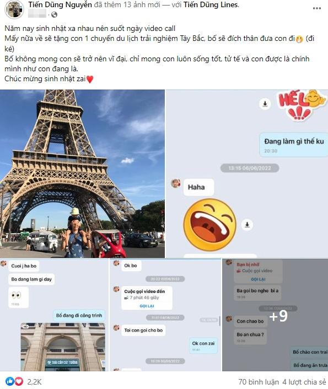Open the +9 more photos thumbnail

click(x=275, y=315)
